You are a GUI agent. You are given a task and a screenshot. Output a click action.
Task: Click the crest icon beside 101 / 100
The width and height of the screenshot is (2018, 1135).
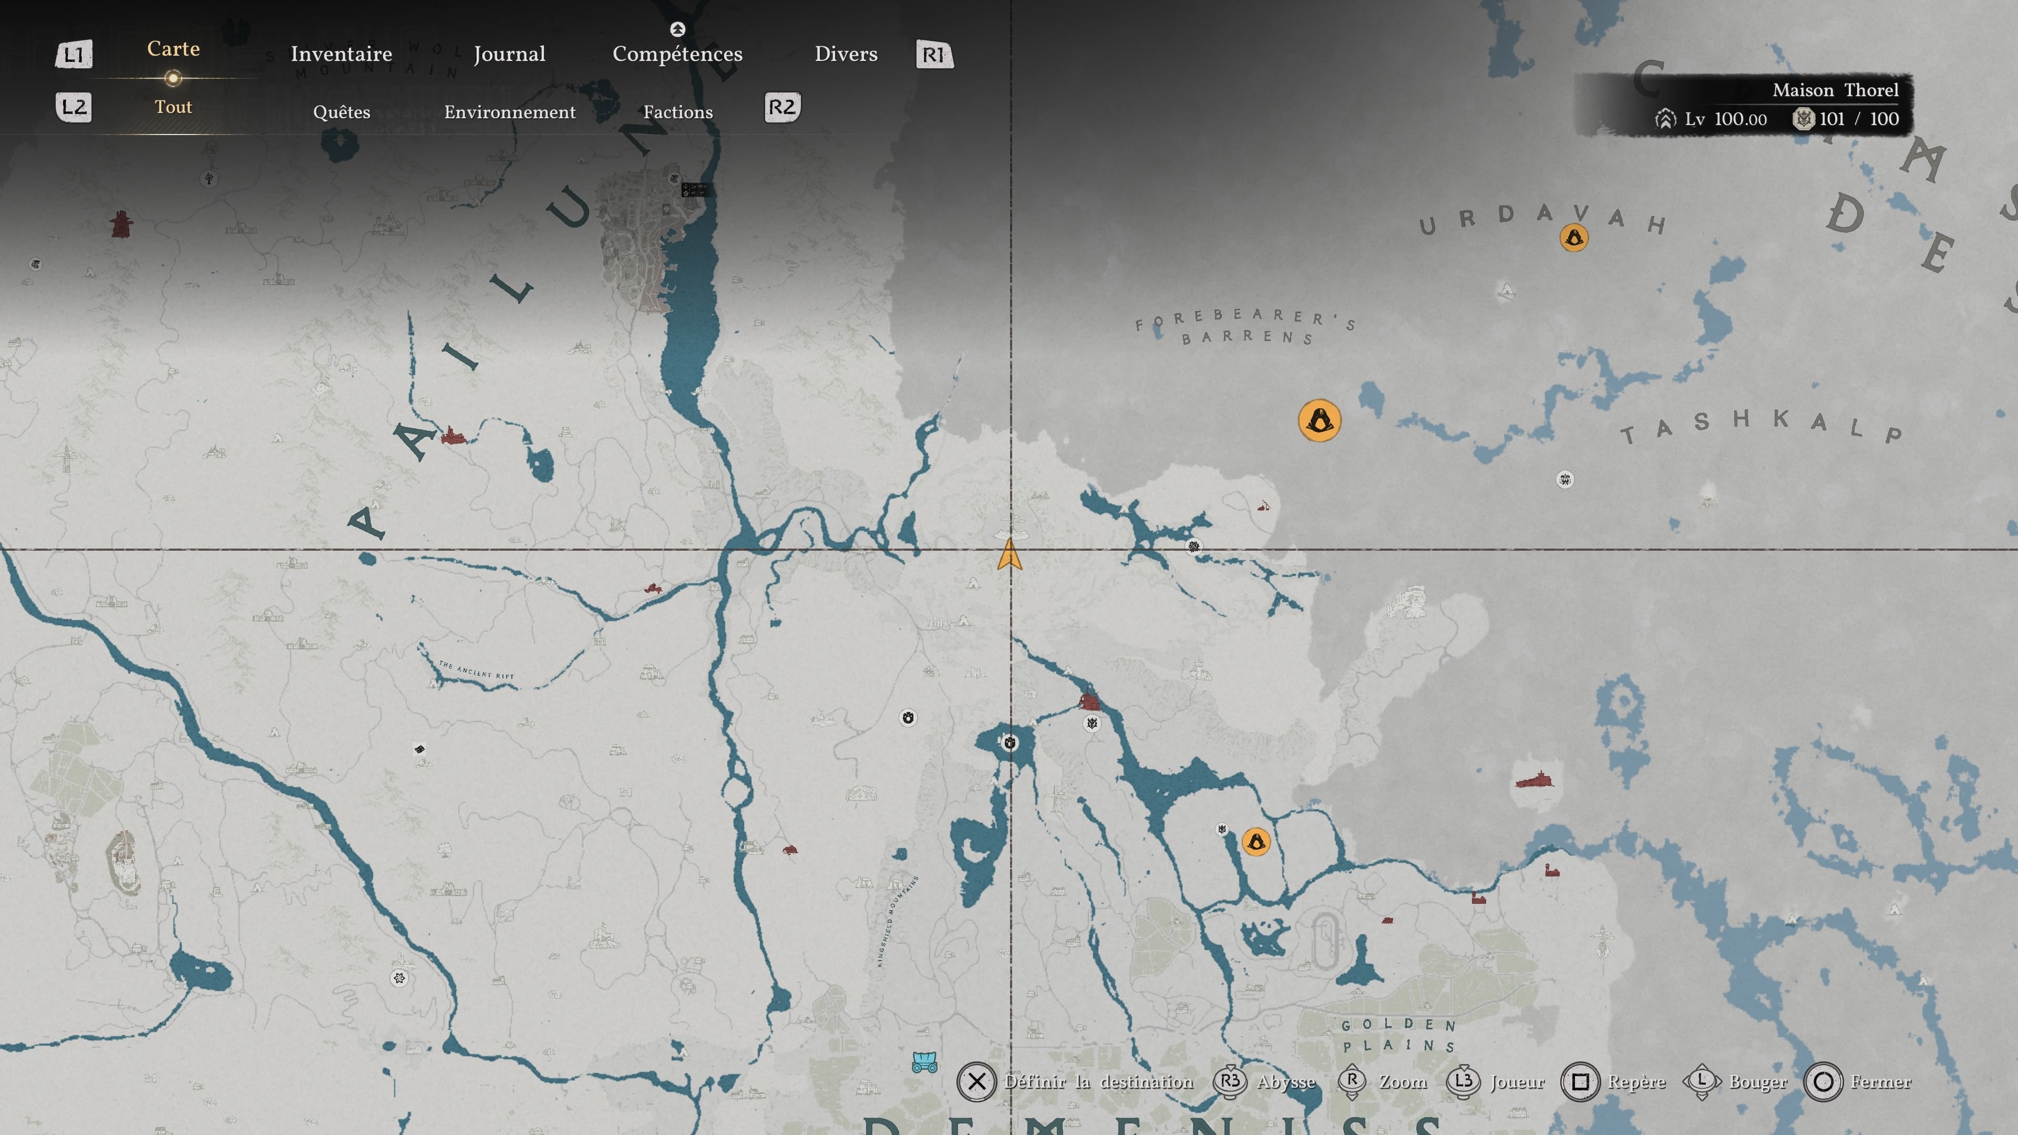[x=1804, y=119]
